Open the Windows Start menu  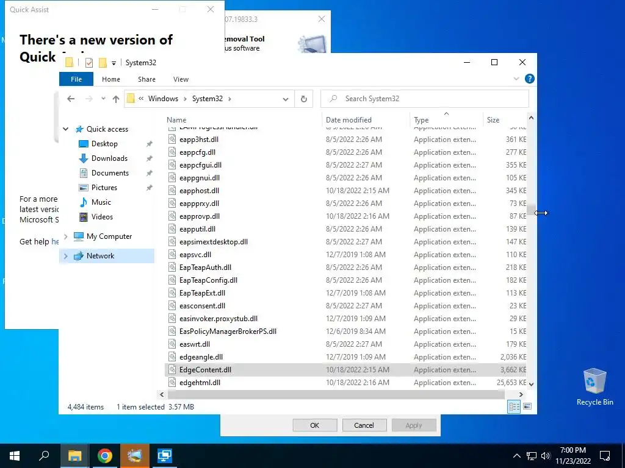(15, 456)
